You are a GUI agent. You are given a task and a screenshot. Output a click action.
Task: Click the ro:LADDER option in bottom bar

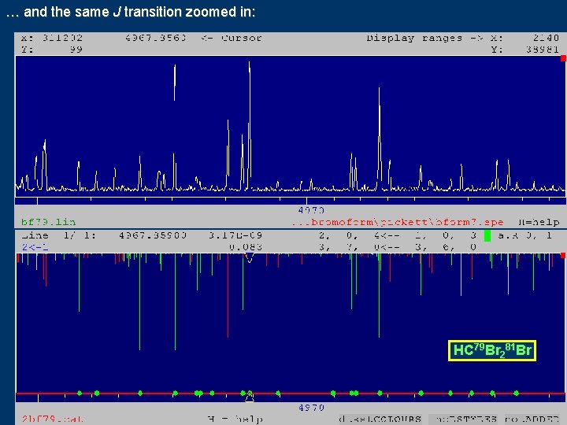(534, 419)
